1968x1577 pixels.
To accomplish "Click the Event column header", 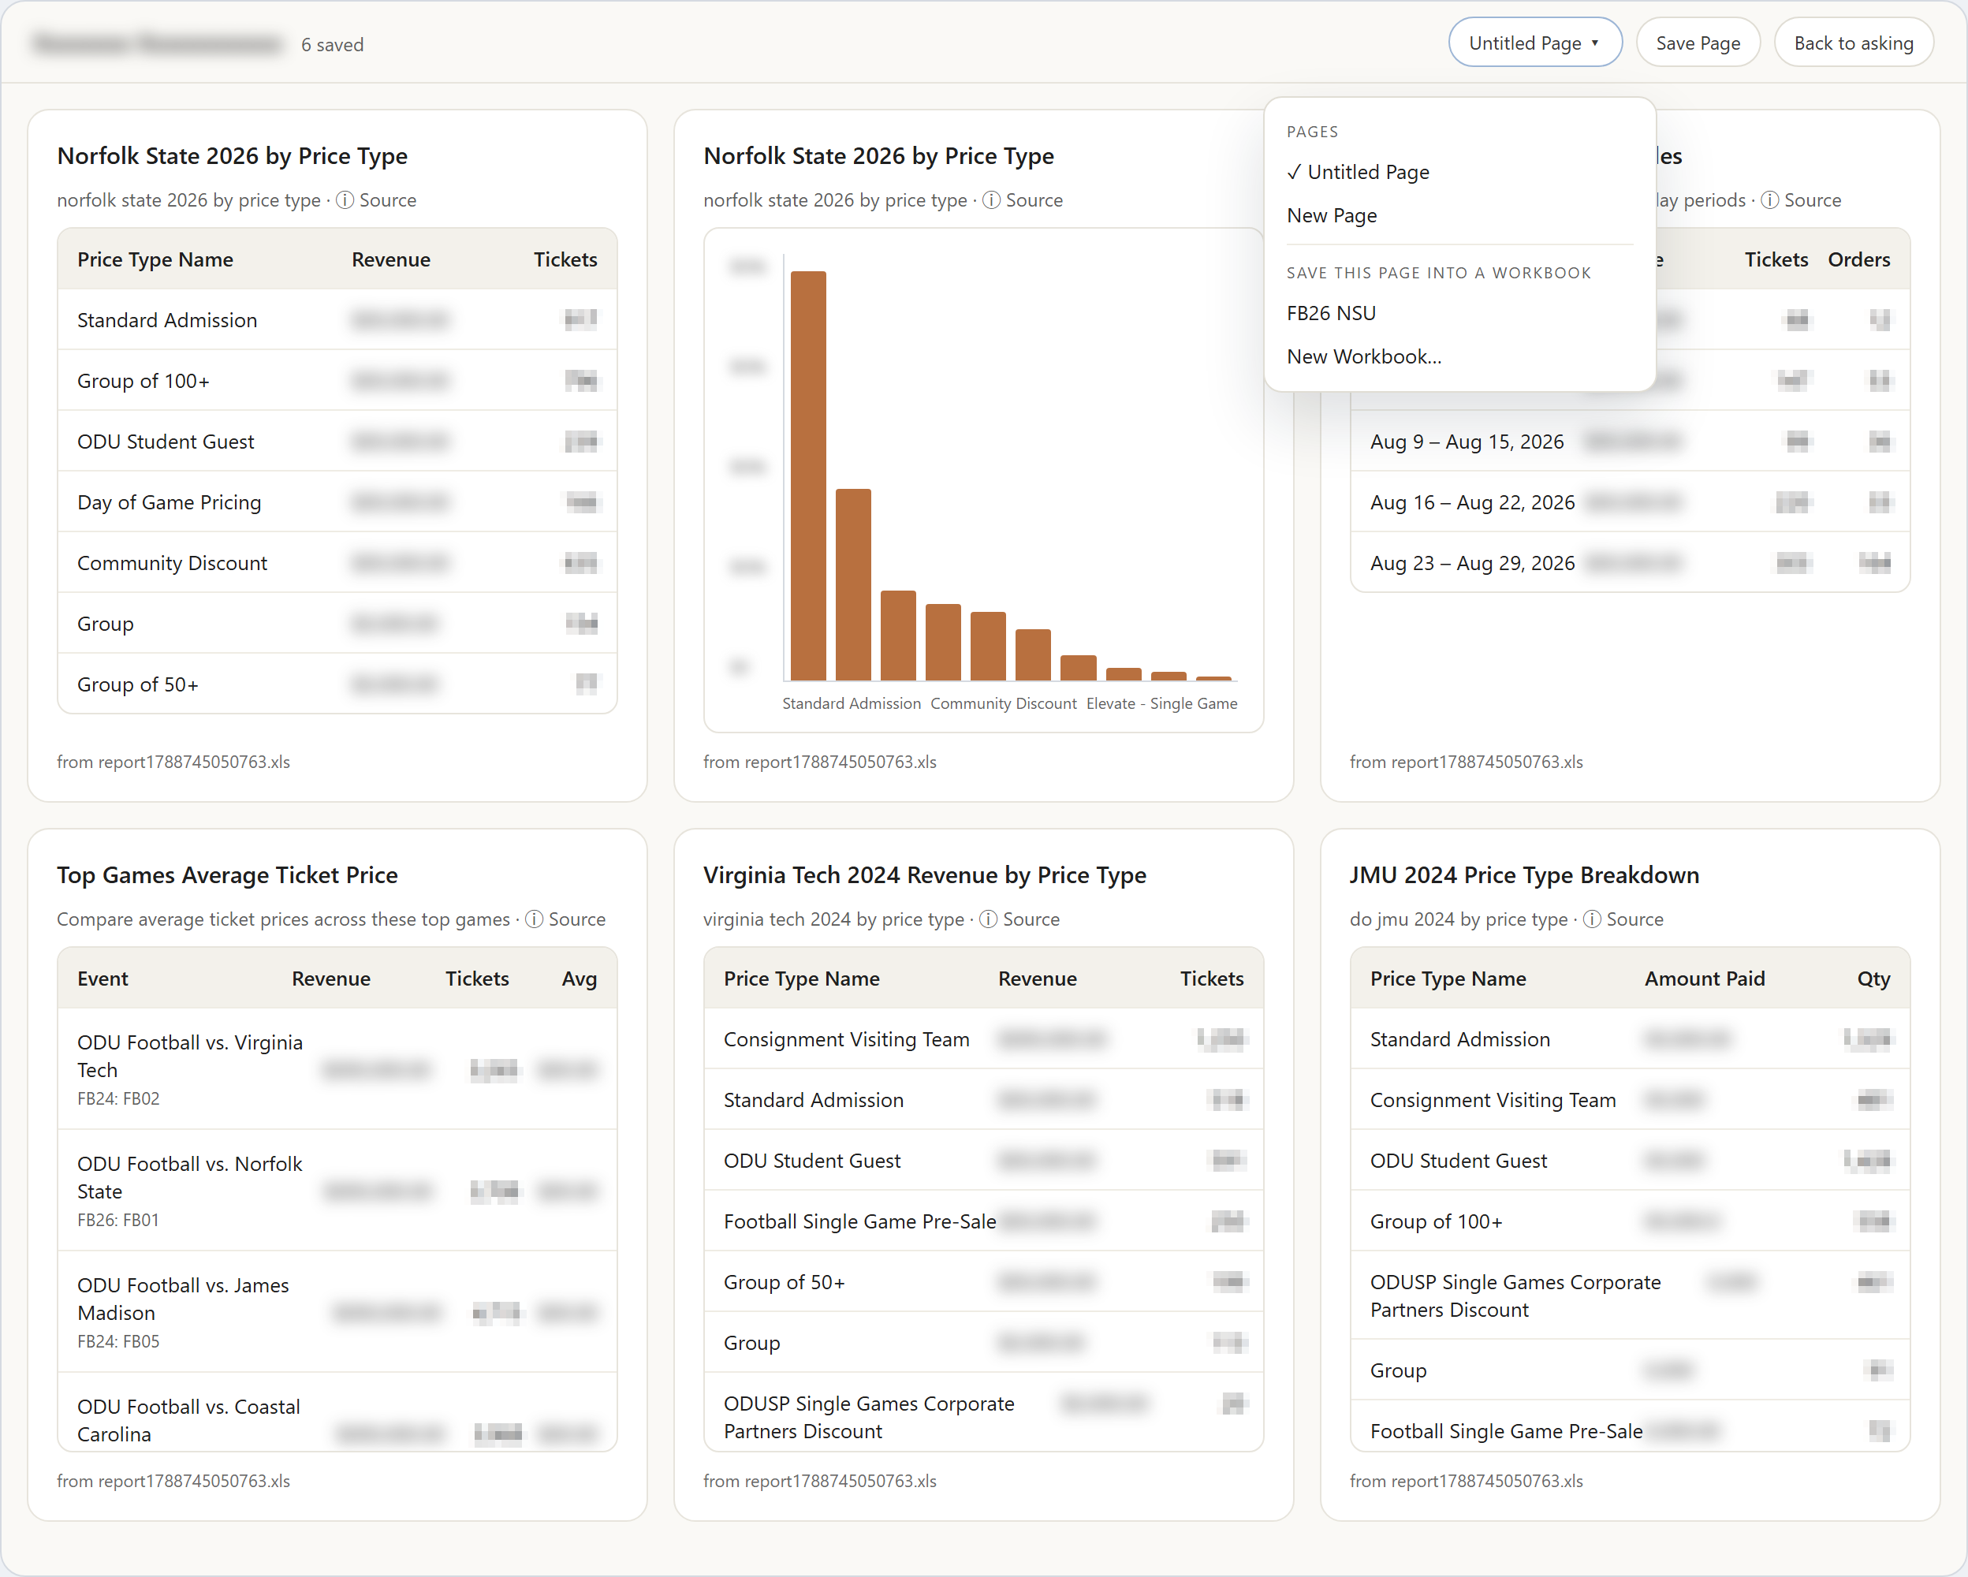I will tap(102, 979).
